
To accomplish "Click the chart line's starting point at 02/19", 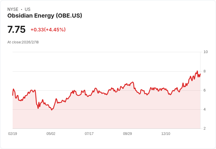I will pyautogui.click(x=13, y=95).
